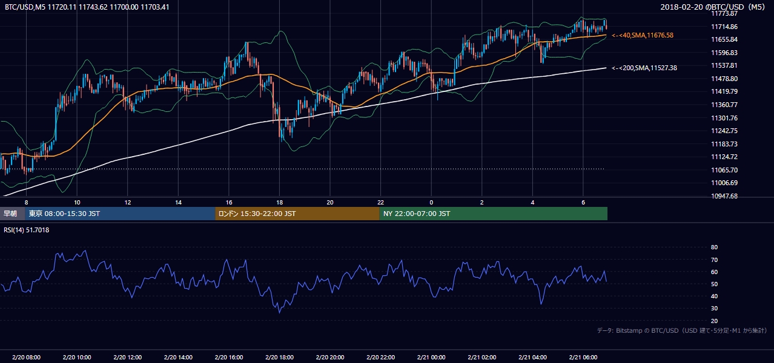
Task: Click the 2/20 12:00 date label
Action: click(127, 357)
